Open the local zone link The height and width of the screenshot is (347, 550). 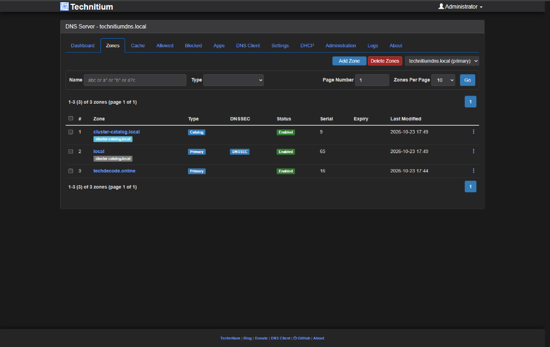[x=99, y=151]
